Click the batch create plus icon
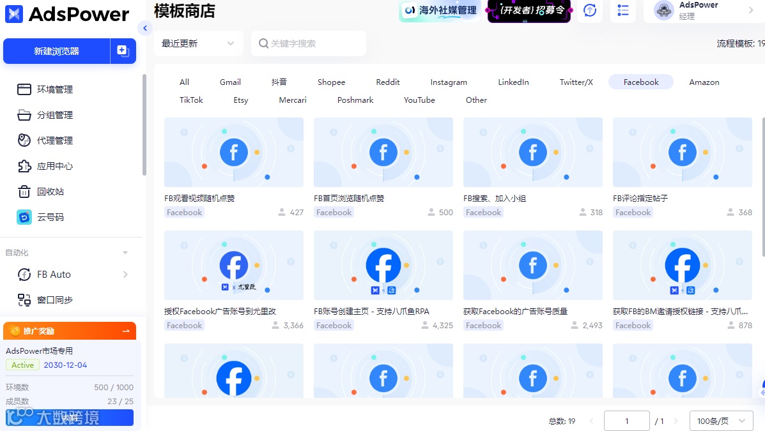This screenshot has height=431, width=765. tap(123, 50)
